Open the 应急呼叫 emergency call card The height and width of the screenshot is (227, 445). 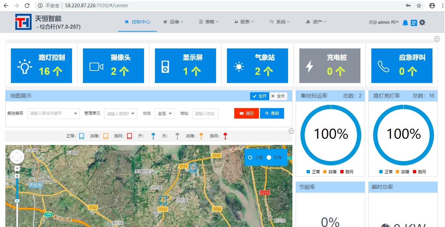click(x=402, y=66)
